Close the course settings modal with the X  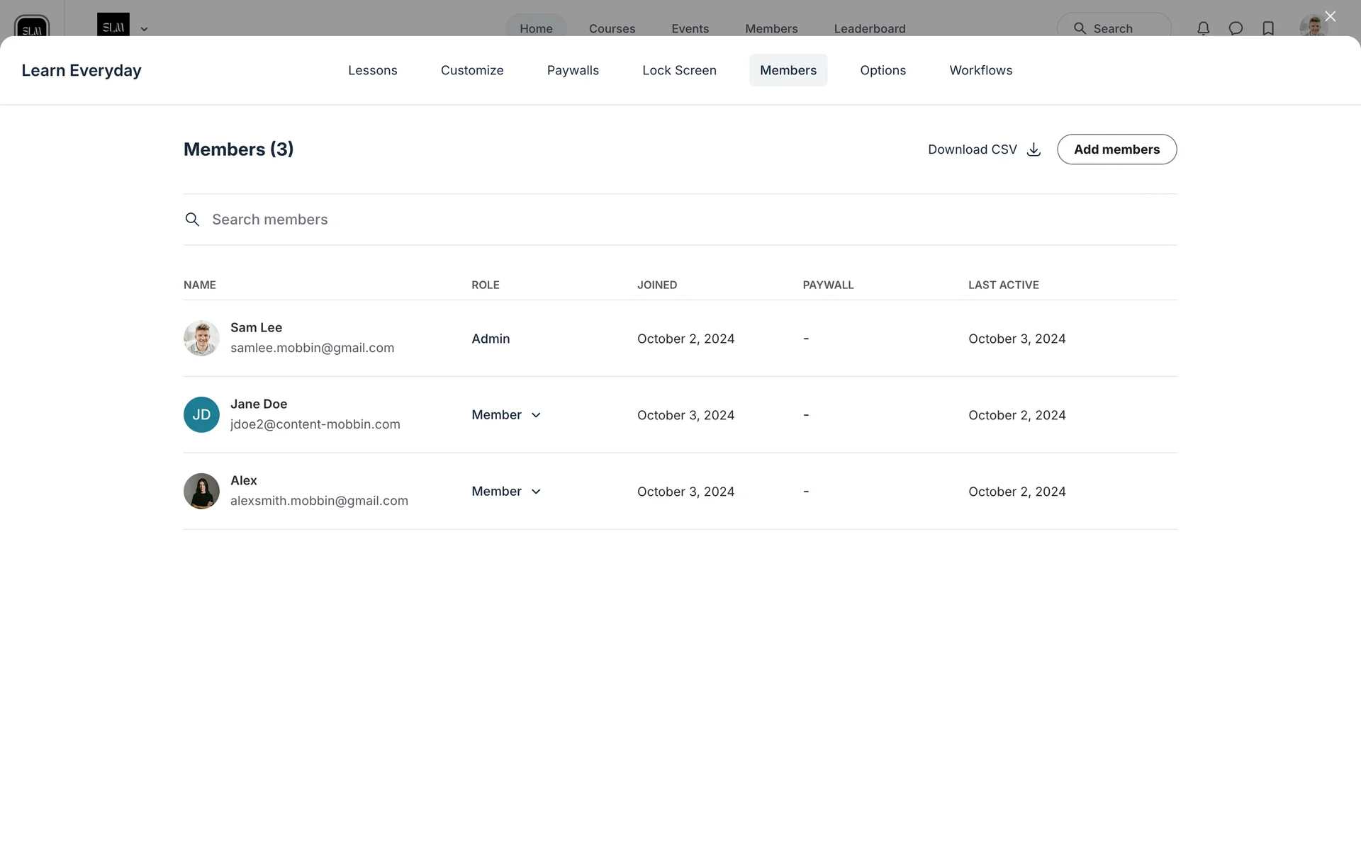(1330, 16)
